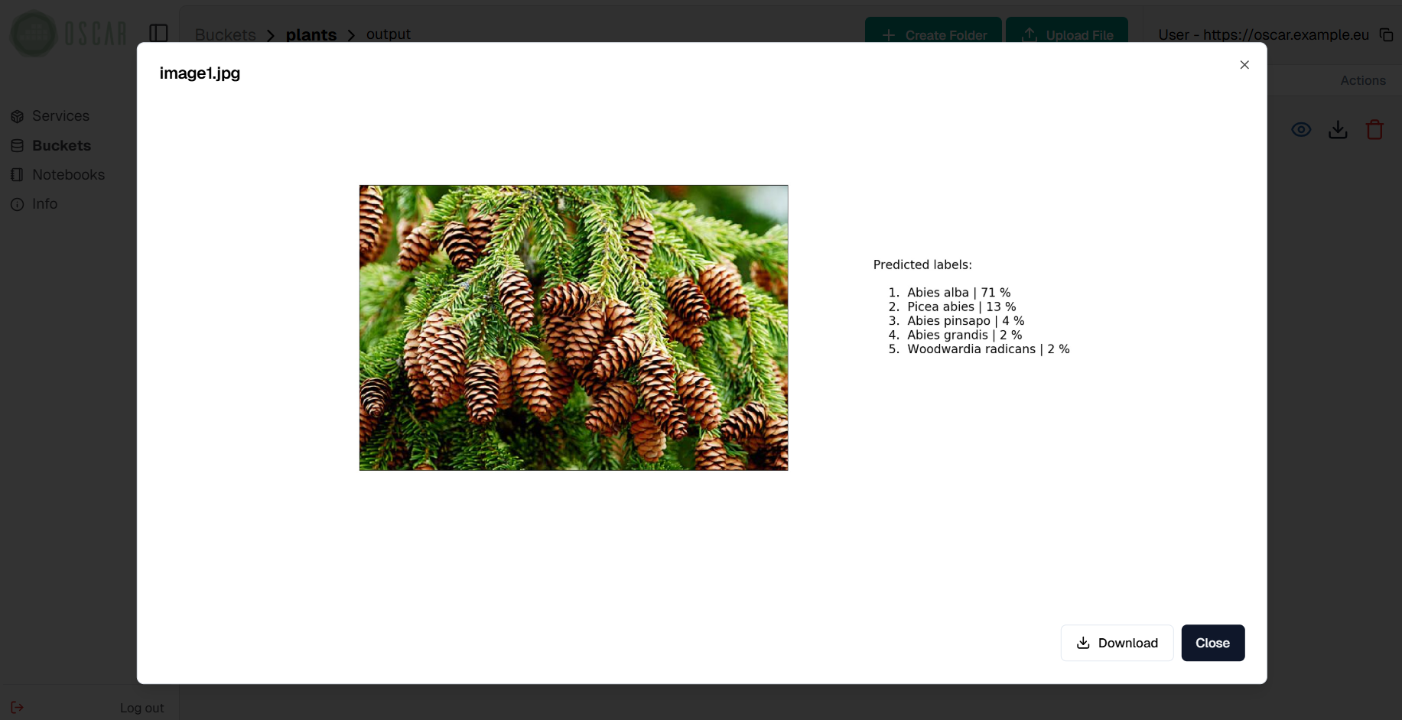This screenshot has width=1402, height=720.
Task: Open the Buckets breadcrumb link
Action: 225,34
